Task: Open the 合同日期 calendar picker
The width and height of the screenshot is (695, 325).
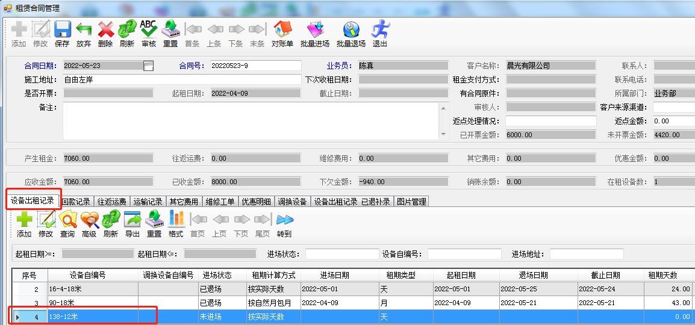Action: [x=149, y=66]
